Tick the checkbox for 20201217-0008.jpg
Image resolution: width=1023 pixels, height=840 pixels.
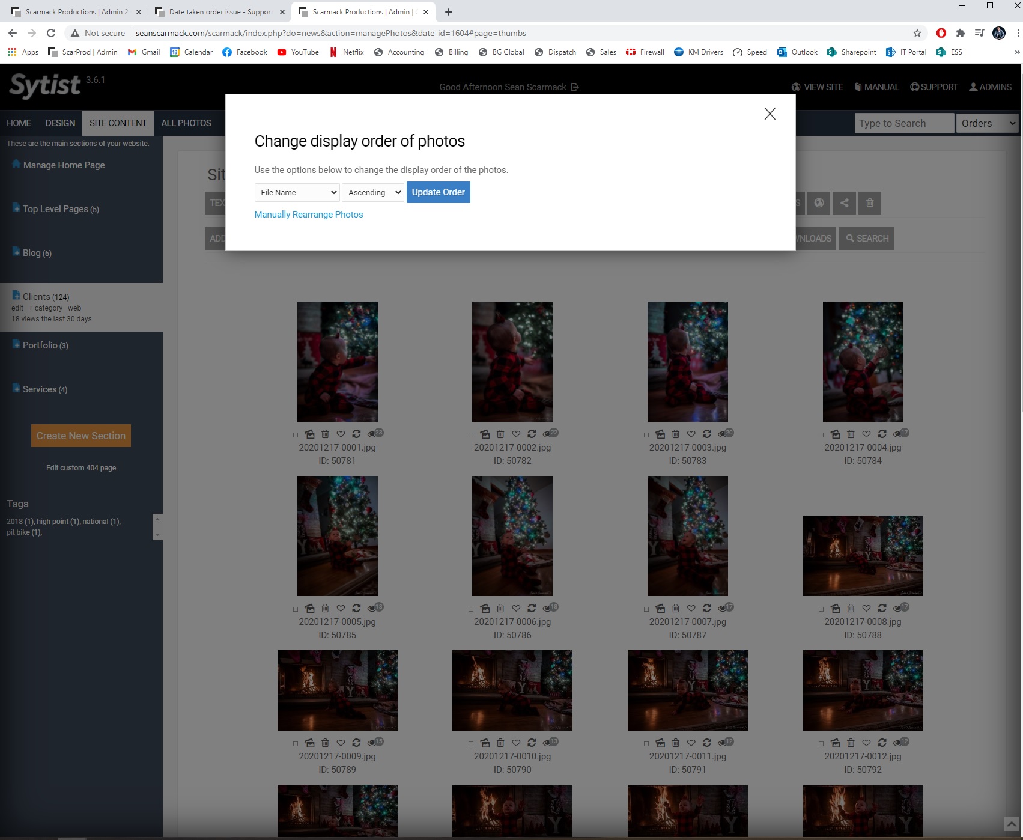click(821, 609)
